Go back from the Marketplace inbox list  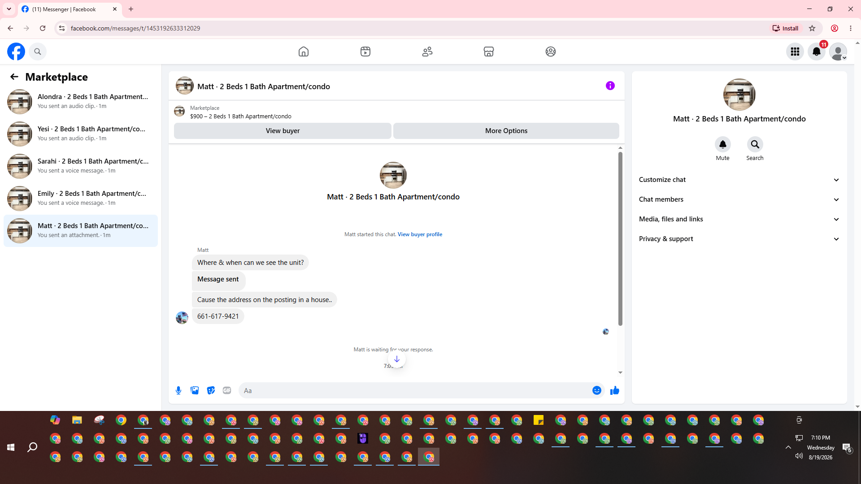pos(14,77)
